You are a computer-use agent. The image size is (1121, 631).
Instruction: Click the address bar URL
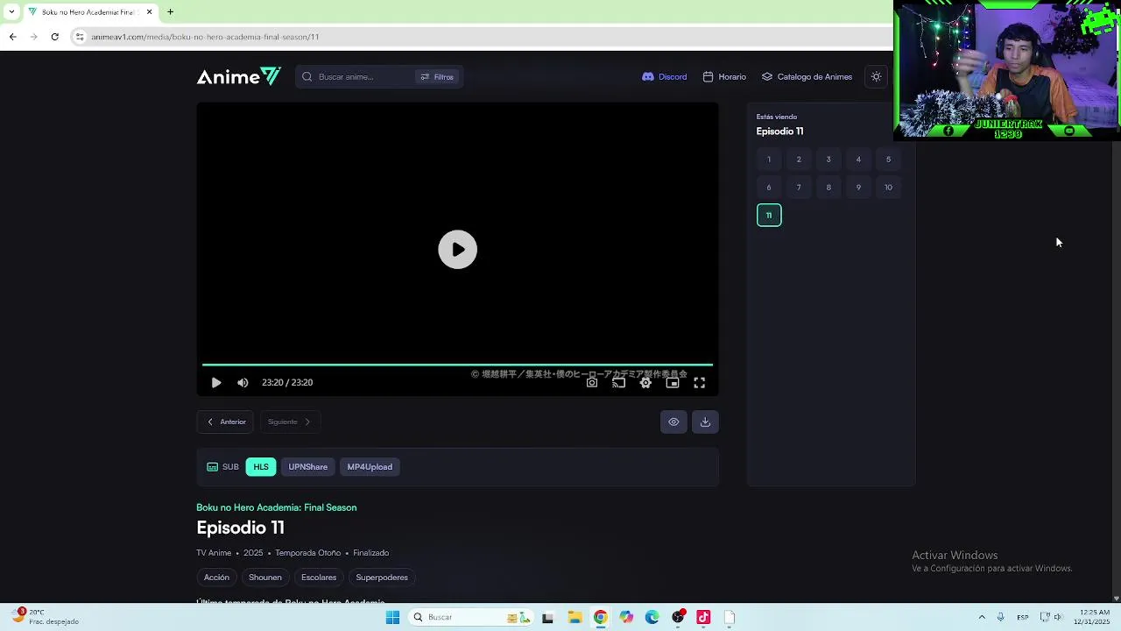205,37
